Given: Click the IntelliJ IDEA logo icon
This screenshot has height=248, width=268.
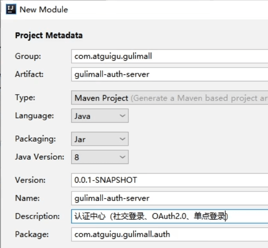Looking at the screenshot, I should pos(11,9).
